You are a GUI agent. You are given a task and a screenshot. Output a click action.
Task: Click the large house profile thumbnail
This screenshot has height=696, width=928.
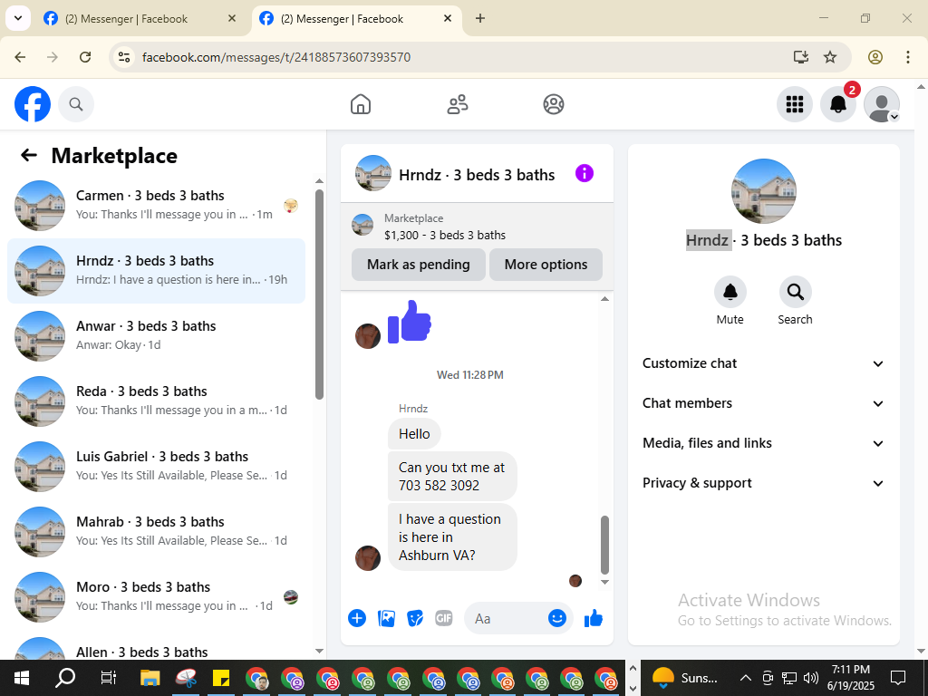coord(764,190)
